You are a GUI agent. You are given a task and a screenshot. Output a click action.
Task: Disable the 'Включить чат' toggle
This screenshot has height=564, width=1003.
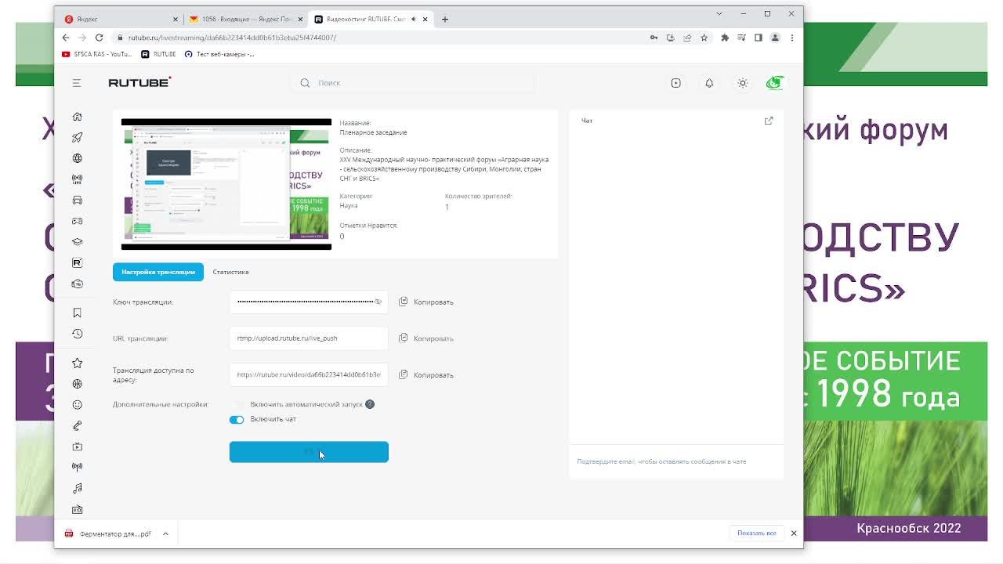237,419
